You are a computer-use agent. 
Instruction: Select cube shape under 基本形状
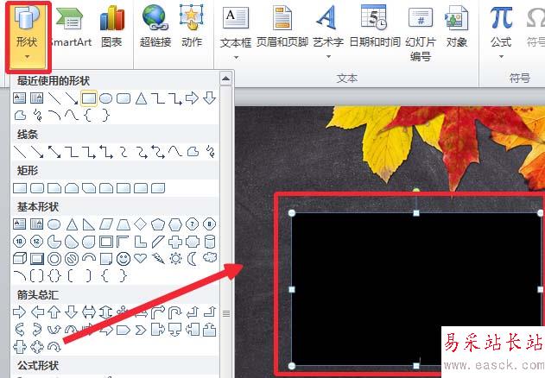pyautogui.click(x=20, y=259)
